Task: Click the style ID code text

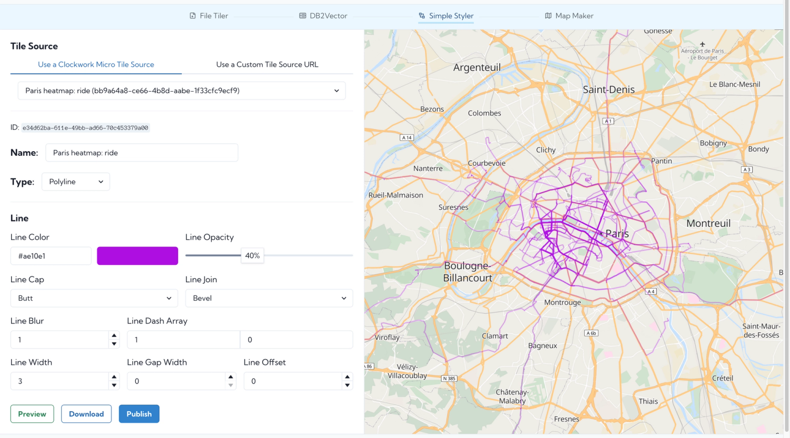Action: pyautogui.click(x=85, y=128)
